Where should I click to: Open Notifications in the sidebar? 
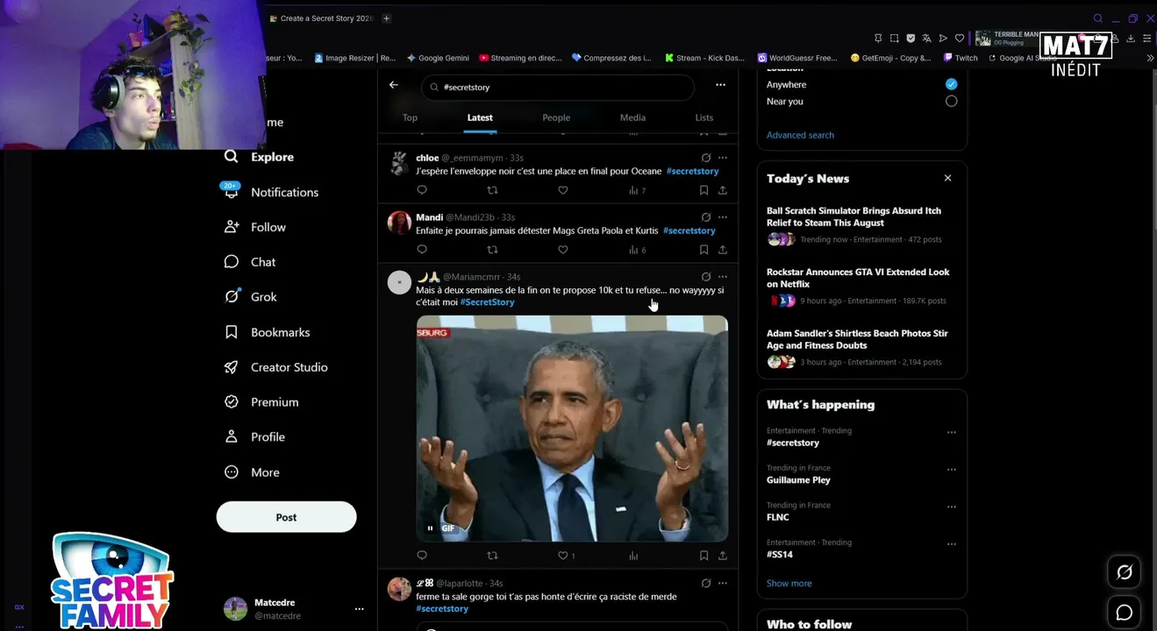pos(272,192)
